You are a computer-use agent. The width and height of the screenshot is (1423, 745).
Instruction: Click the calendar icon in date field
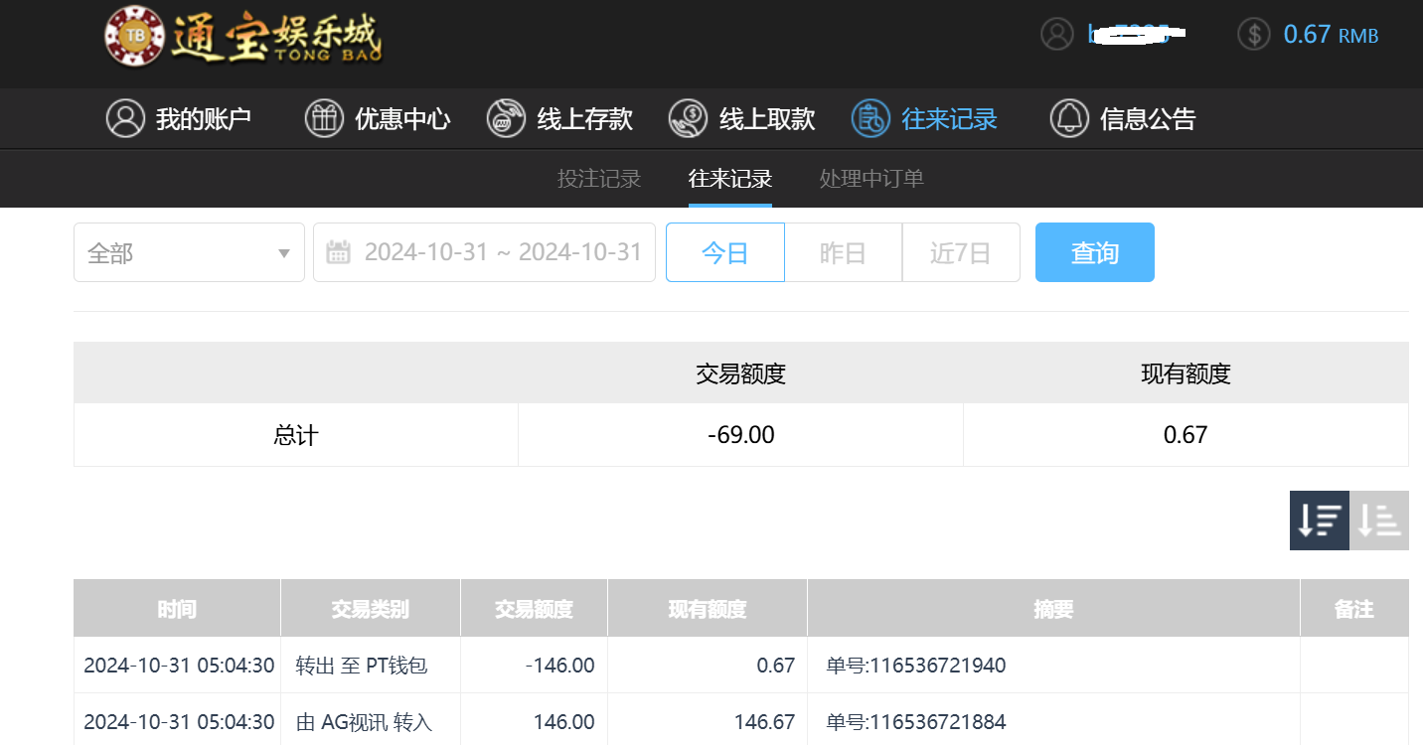338,252
